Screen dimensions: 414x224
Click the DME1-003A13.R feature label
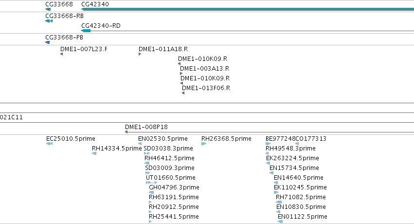point(205,68)
